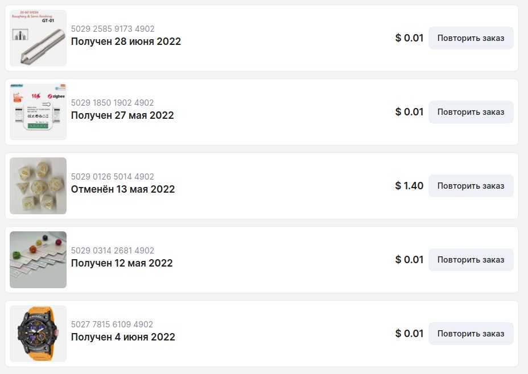Select order number 5029 2585 9173 4902
Viewport: 528px width, 374px height.
113,29
